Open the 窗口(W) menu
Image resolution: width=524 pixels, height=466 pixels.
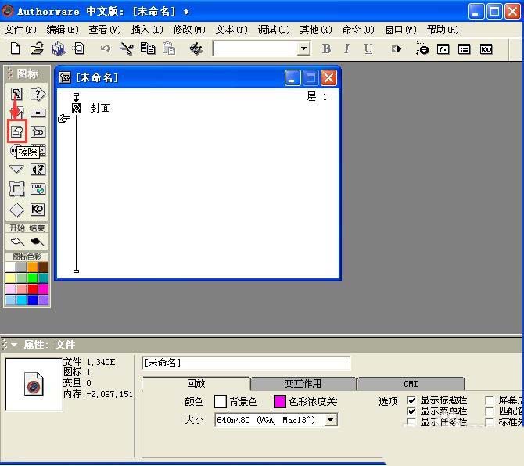pyautogui.click(x=400, y=30)
